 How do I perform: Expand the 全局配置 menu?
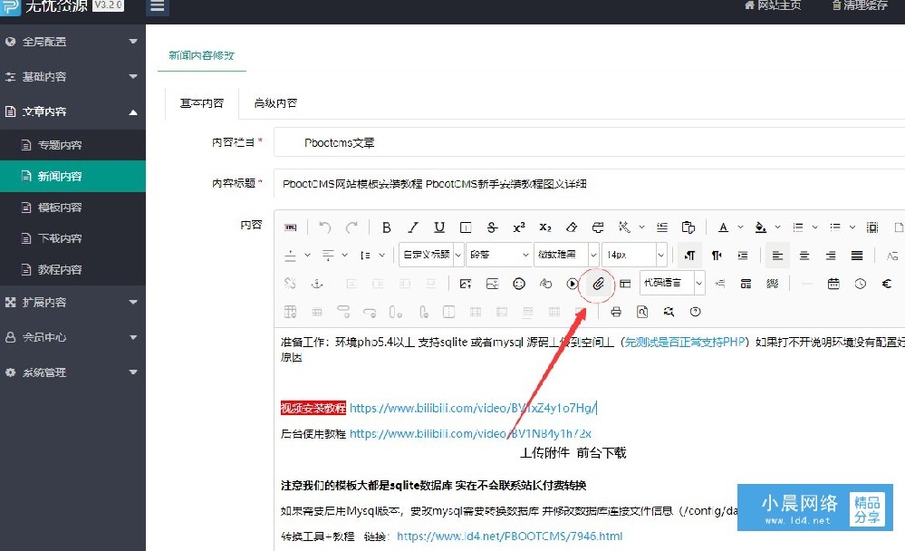(72, 42)
